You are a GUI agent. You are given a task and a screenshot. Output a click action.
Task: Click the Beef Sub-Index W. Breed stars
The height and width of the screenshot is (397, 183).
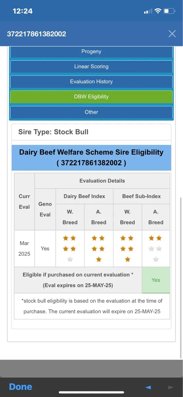[127, 249]
